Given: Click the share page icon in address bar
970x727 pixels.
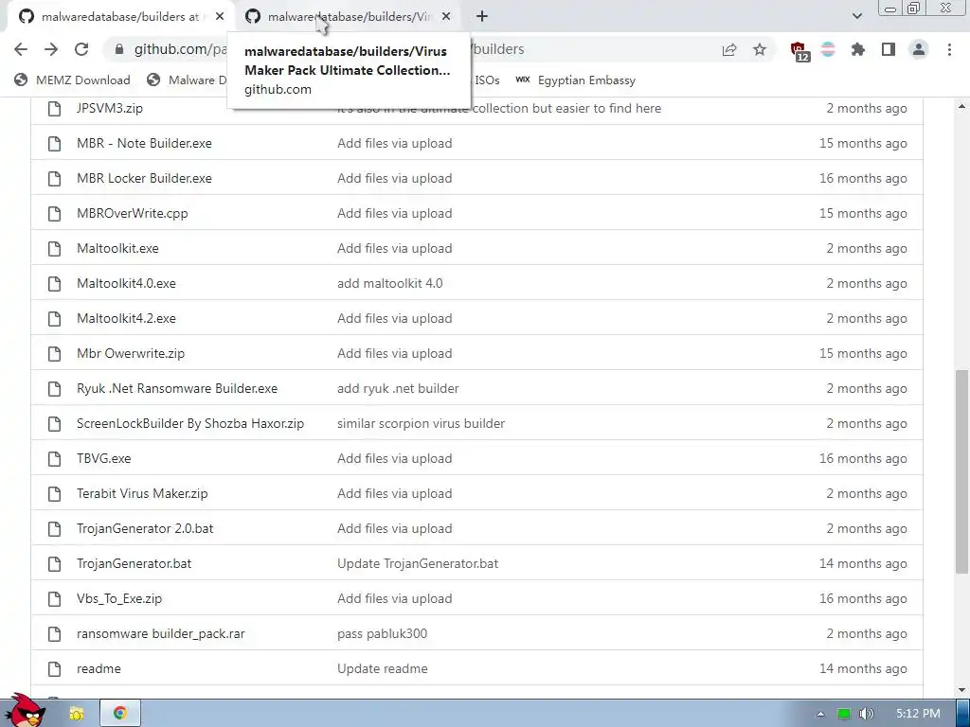Looking at the screenshot, I should click(x=729, y=49).
